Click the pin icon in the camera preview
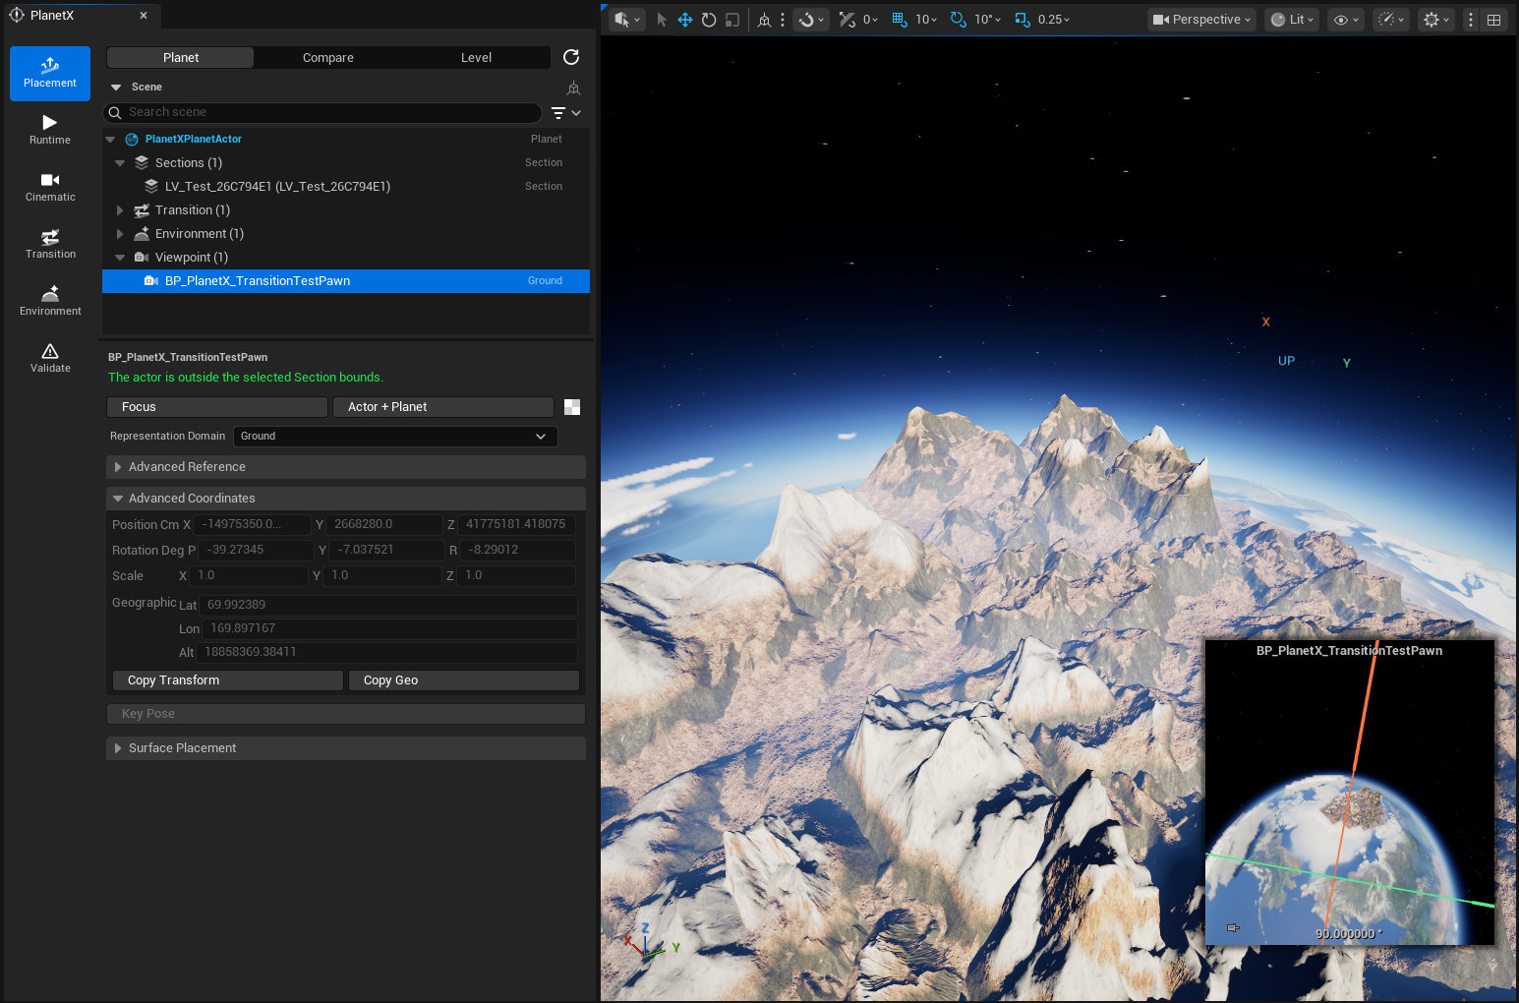This screenshot has width=1519, height=1003. coord(1233,927)
